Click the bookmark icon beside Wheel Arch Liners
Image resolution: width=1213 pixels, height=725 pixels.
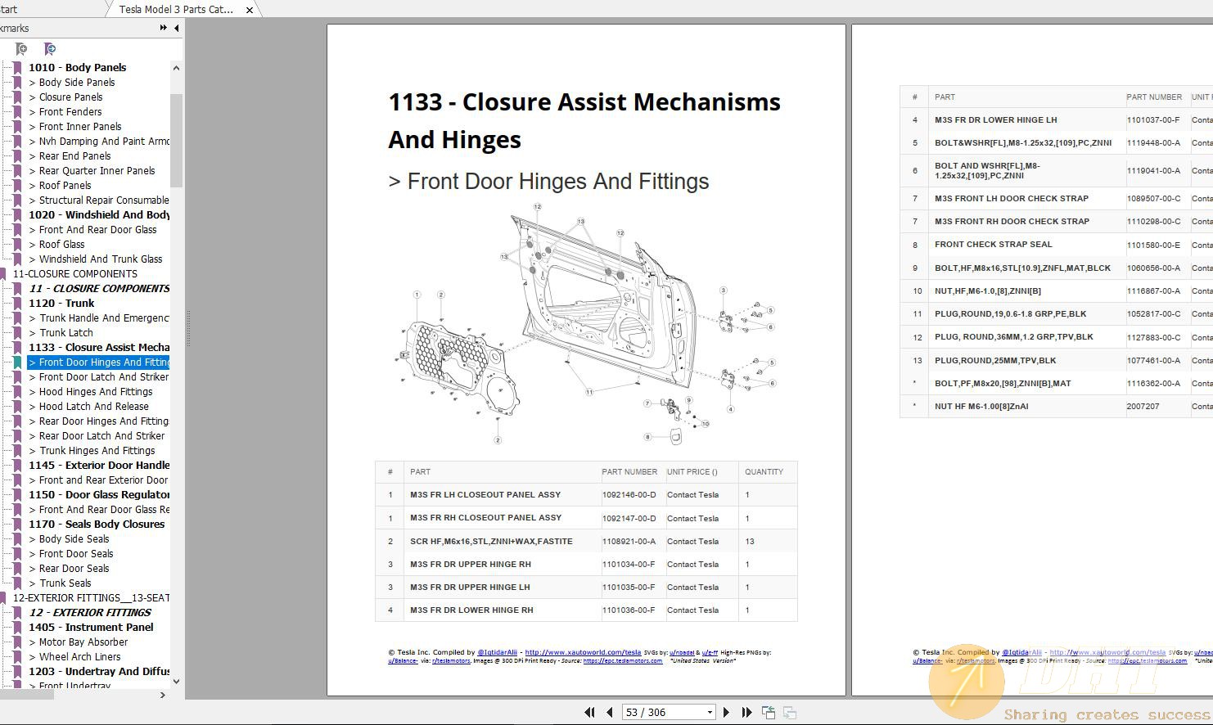click(18, 657)
